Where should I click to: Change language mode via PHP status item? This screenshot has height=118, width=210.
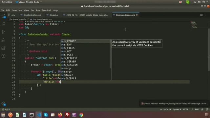197,109
